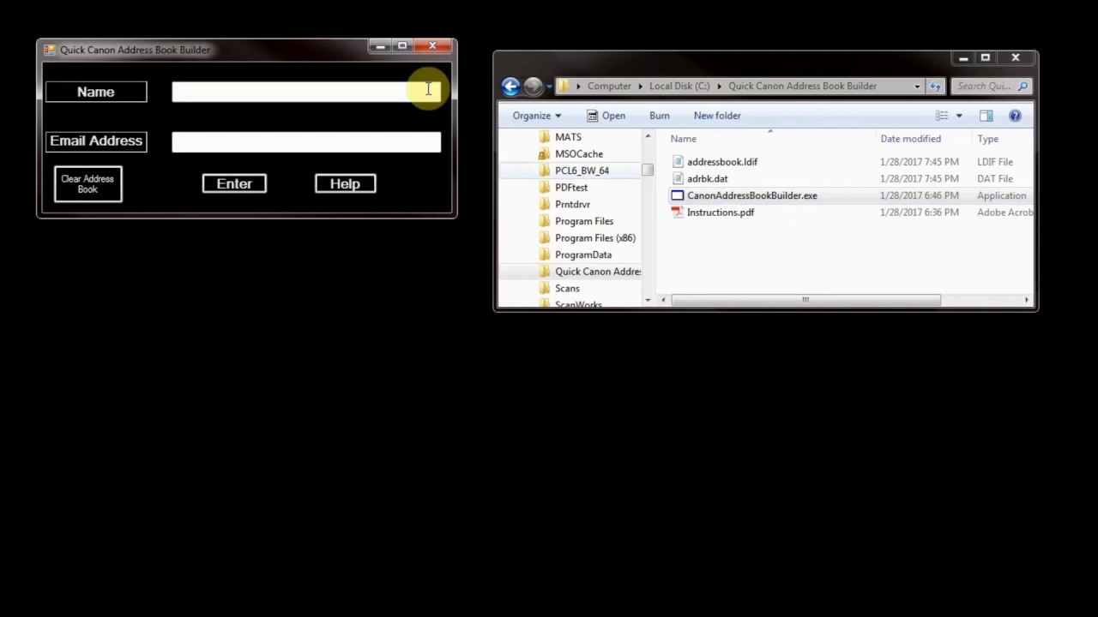Image resolution: width=1098 pixels, height=617 pixels.
Task: Click the addressbook.ldif file icon
Action: coord(678,162)
